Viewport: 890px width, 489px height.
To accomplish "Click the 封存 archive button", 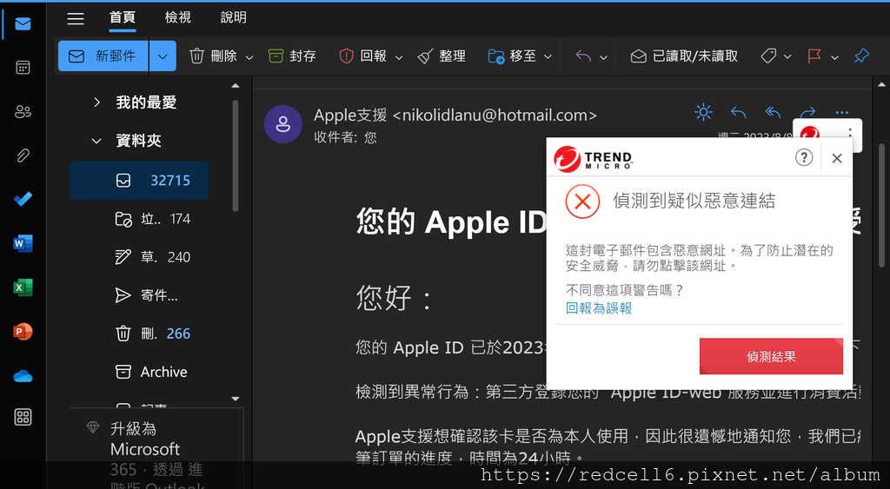I will (x=292, y=56).
